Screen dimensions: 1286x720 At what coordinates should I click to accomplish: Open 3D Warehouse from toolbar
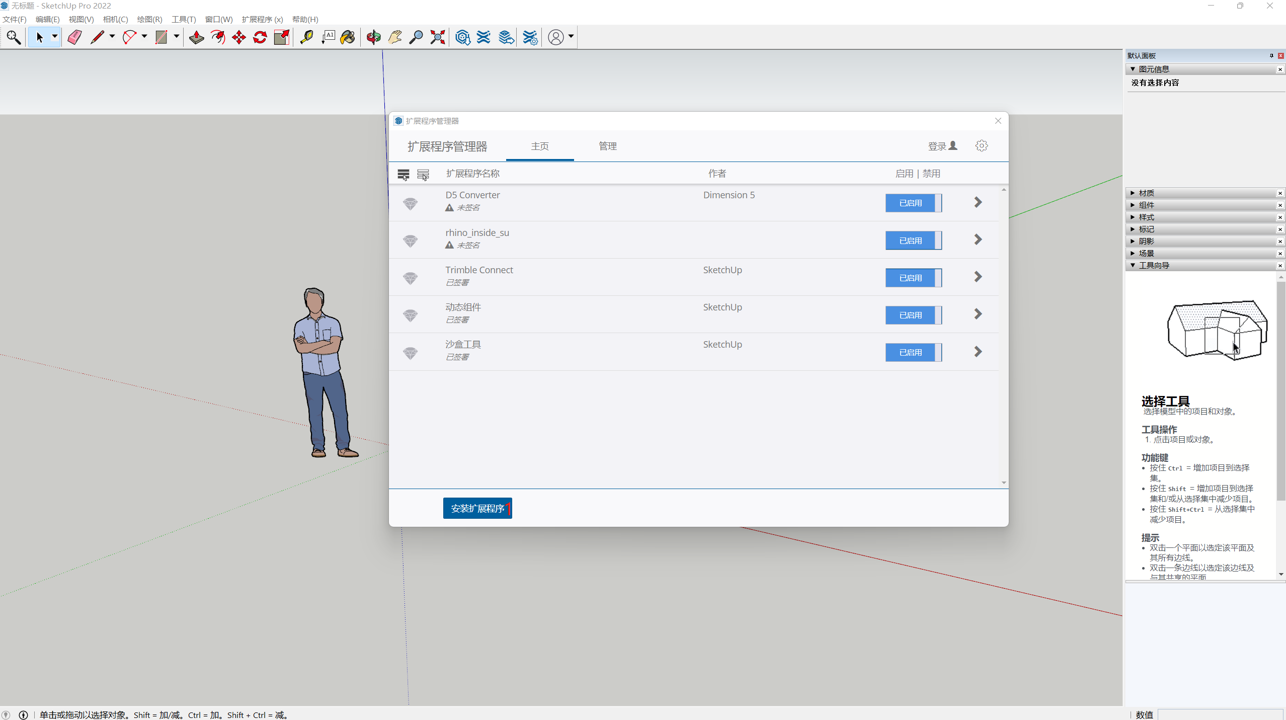click(x=462, y=37)
